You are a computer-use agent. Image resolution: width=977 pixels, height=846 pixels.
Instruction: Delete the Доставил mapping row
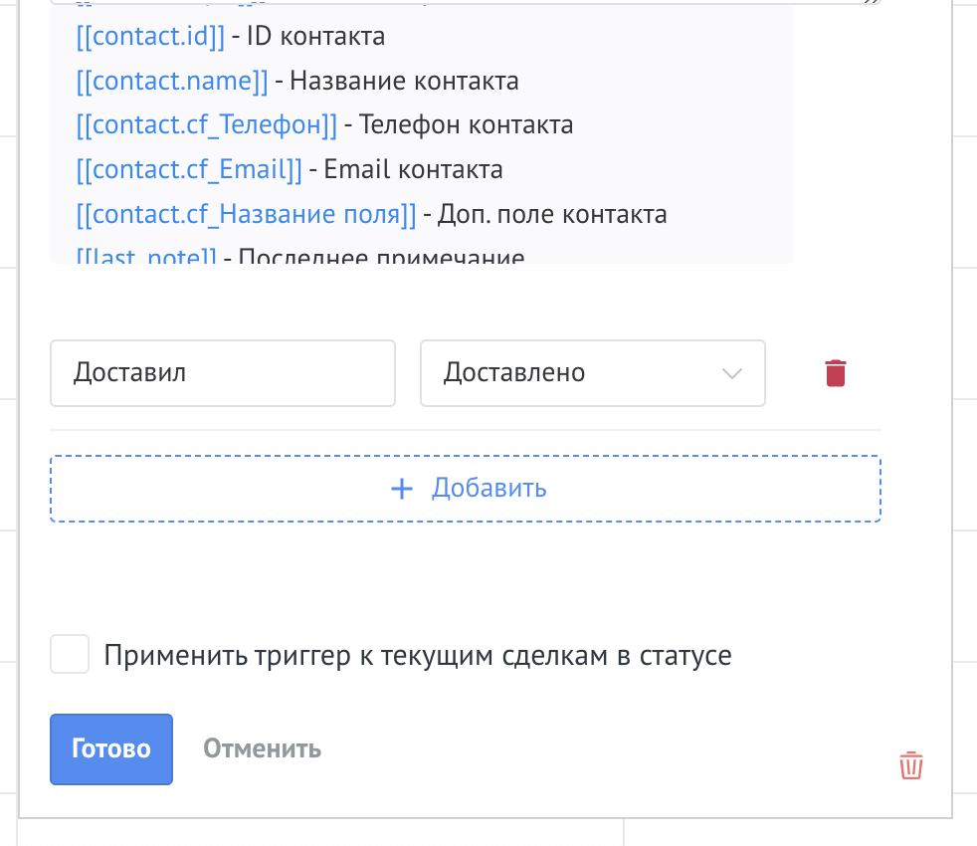[836, 373]
